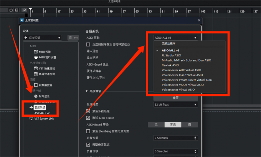The image size is (261, 157).
Task: Click the playhead marker at bar 1
Action: click(x=30, y=9)
